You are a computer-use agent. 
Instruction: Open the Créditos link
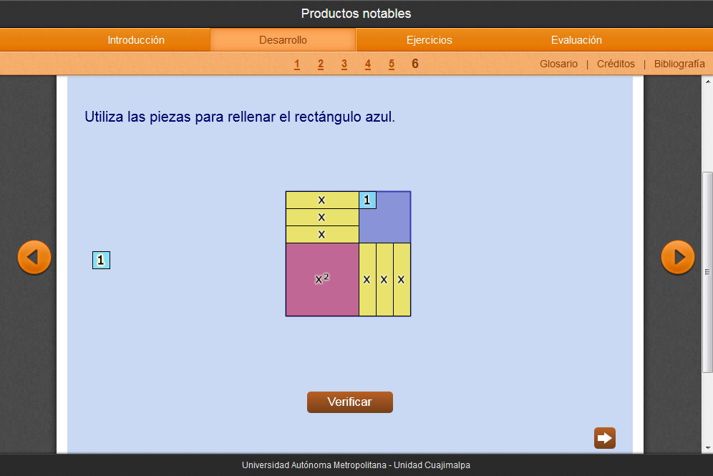pos(616,64)
